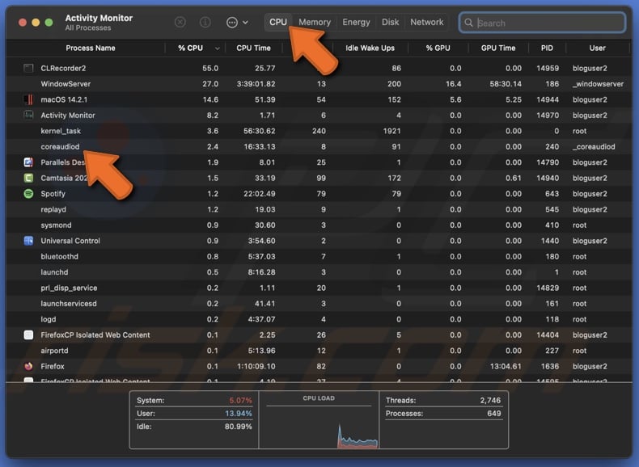Image resolution: width=639 pixels, height=467 pixels.
Task: Select the airportd process row
Action: 319,351
